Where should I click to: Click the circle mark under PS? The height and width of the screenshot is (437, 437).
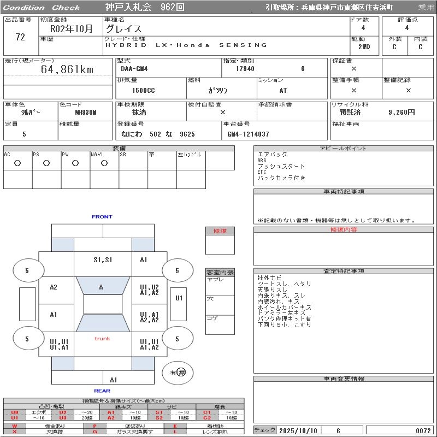(46, 163)
